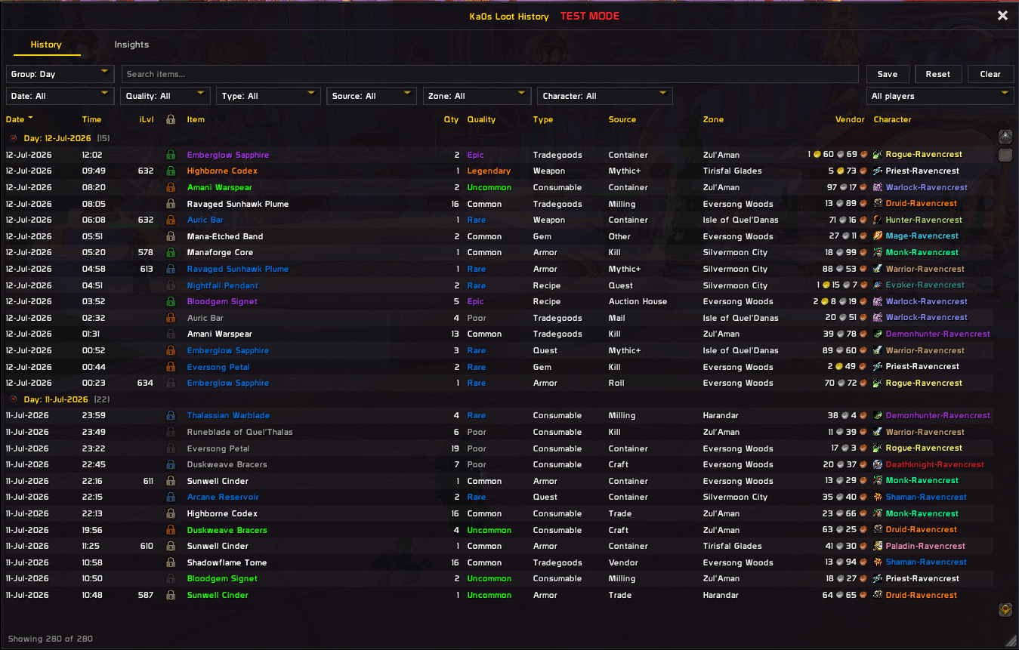1019x650 pixels.
Task: Click the lock icon next to Manaforge Core
Action: pyautogui.click(x=171, y=252)
